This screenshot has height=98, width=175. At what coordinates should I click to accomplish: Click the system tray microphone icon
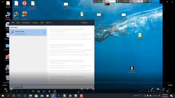[148, 96]
